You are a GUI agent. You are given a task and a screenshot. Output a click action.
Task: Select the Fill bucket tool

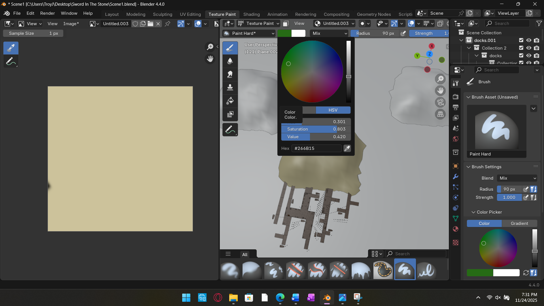tap(230, 101)
